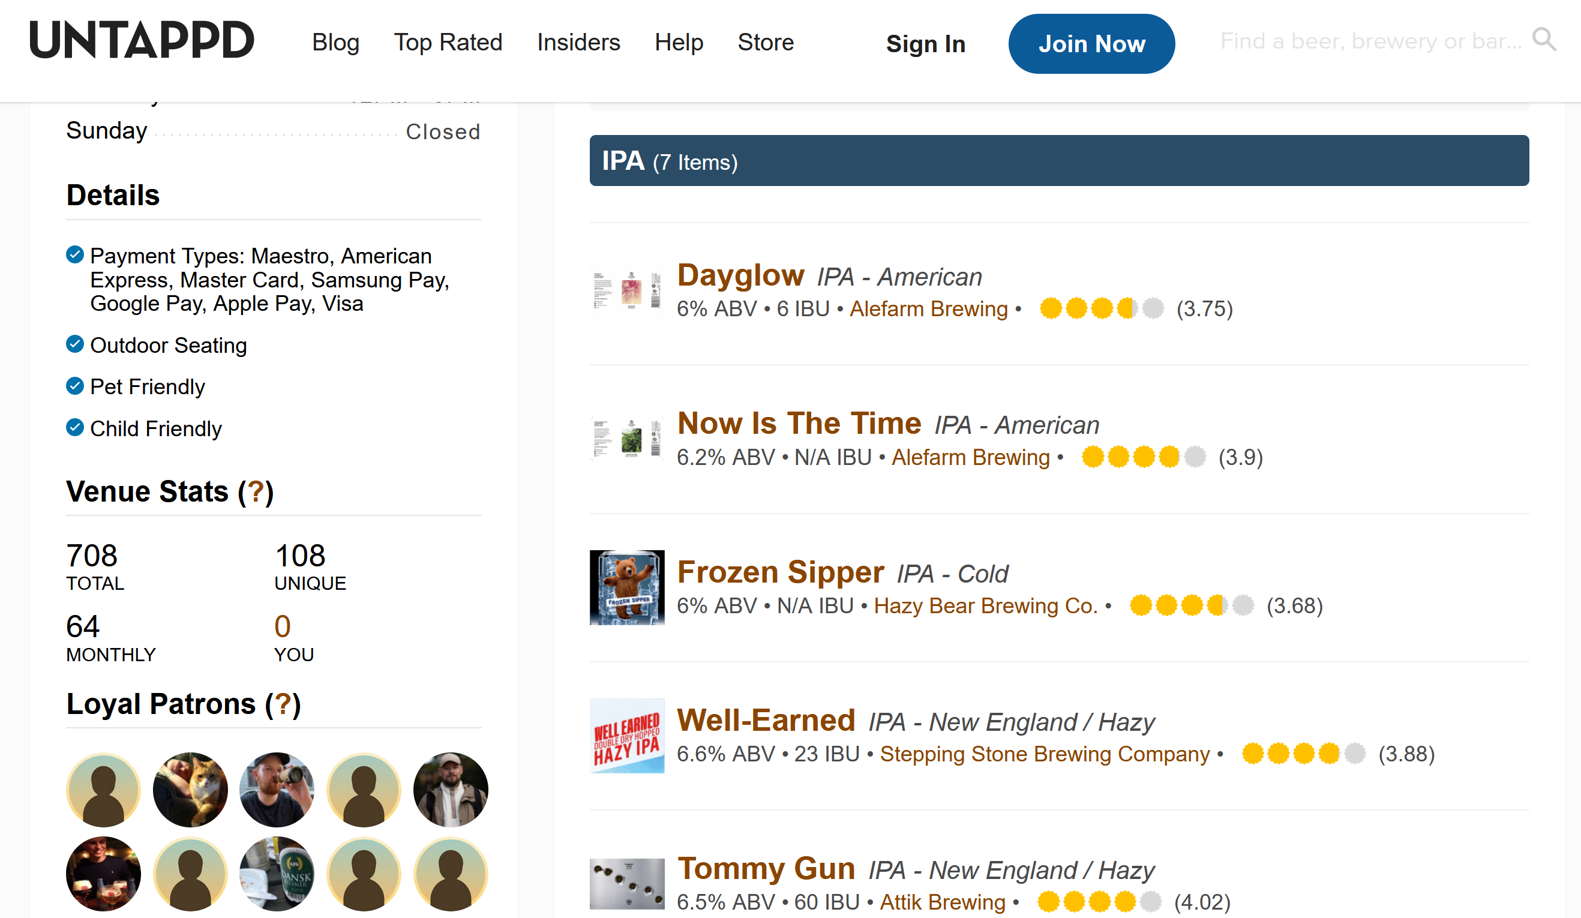
Task: Click Loyal Patrons question mark help
Action: 283,704
